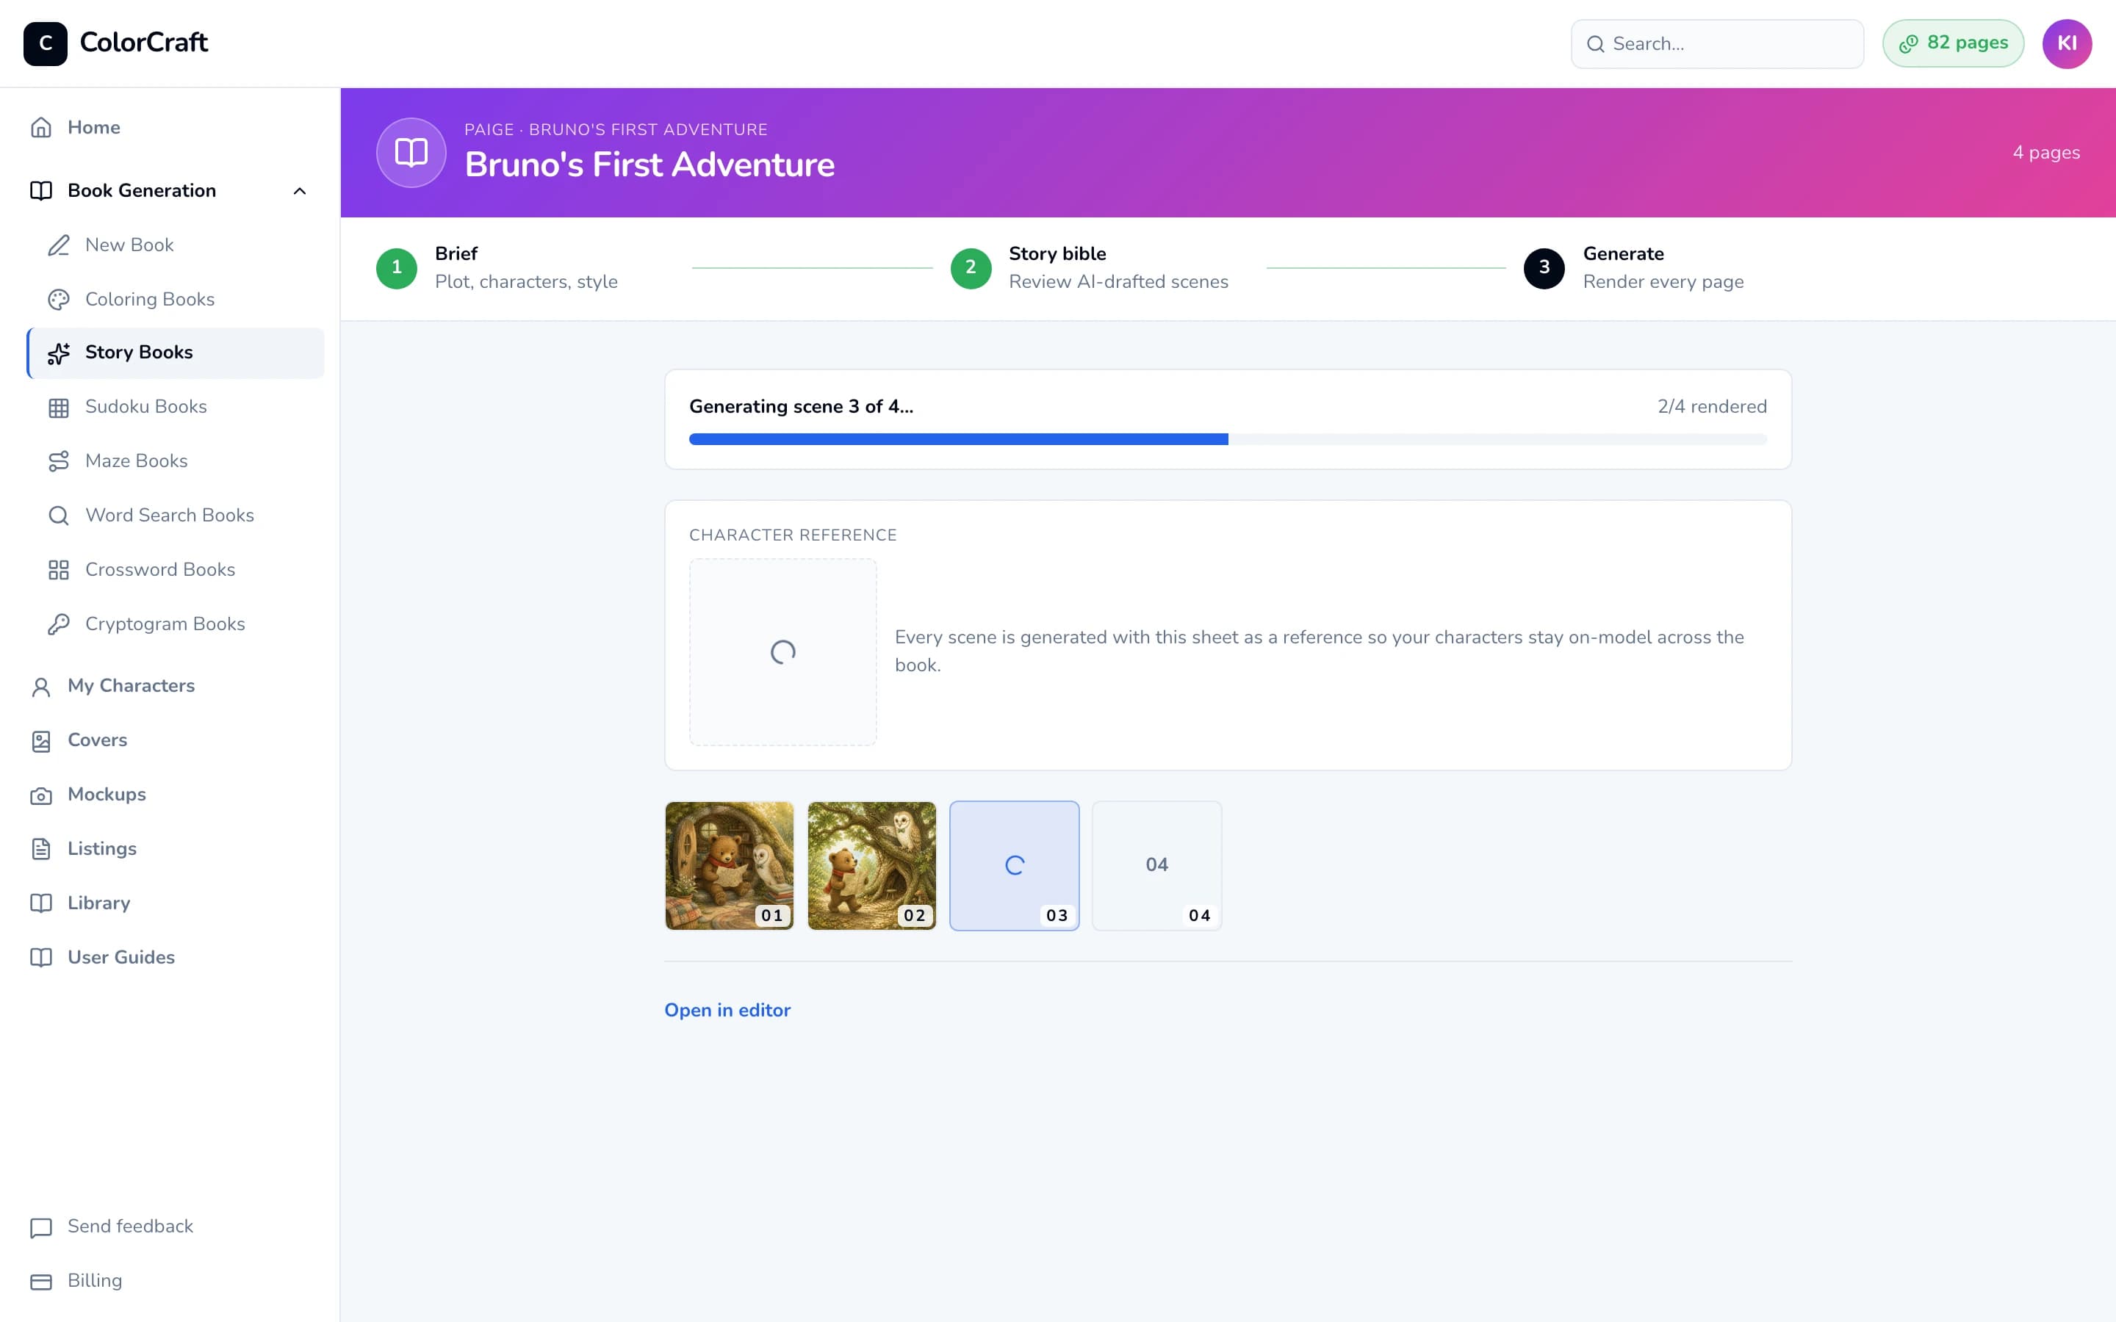The width and height of the screenshot is (2116, 1322).
Task: Click the 'CHARACTER REFERENCE' heading
Action: tap(793, 535)
